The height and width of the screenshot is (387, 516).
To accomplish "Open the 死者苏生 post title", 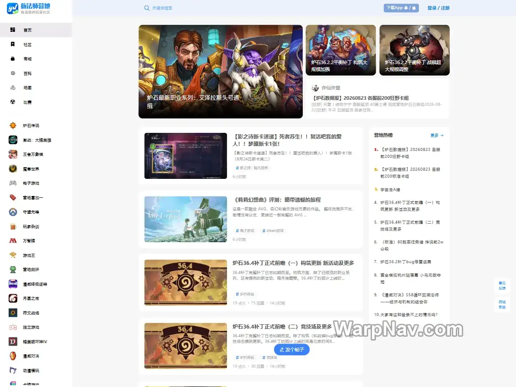I will (287, 140).
